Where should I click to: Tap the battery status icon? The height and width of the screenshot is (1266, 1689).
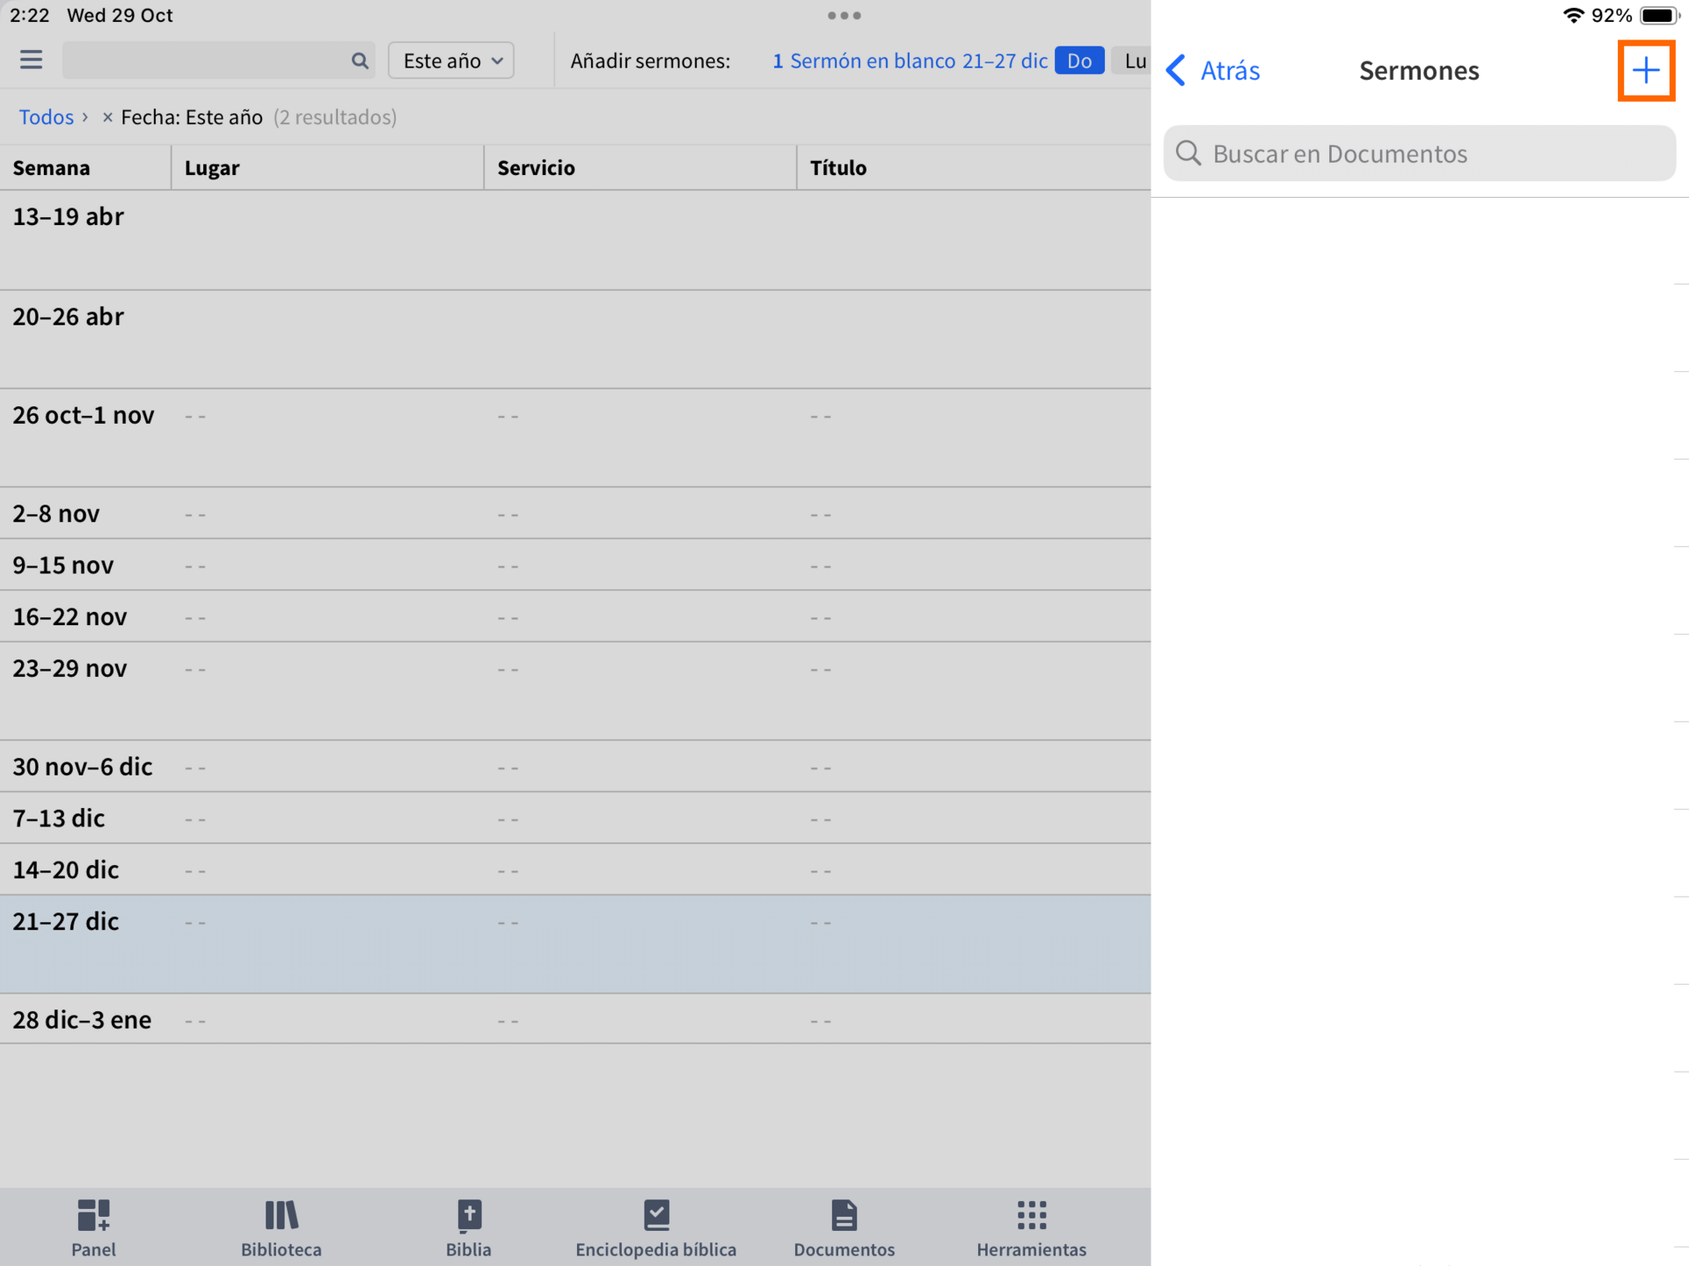pyautogui.click(x=1659, y=16)
